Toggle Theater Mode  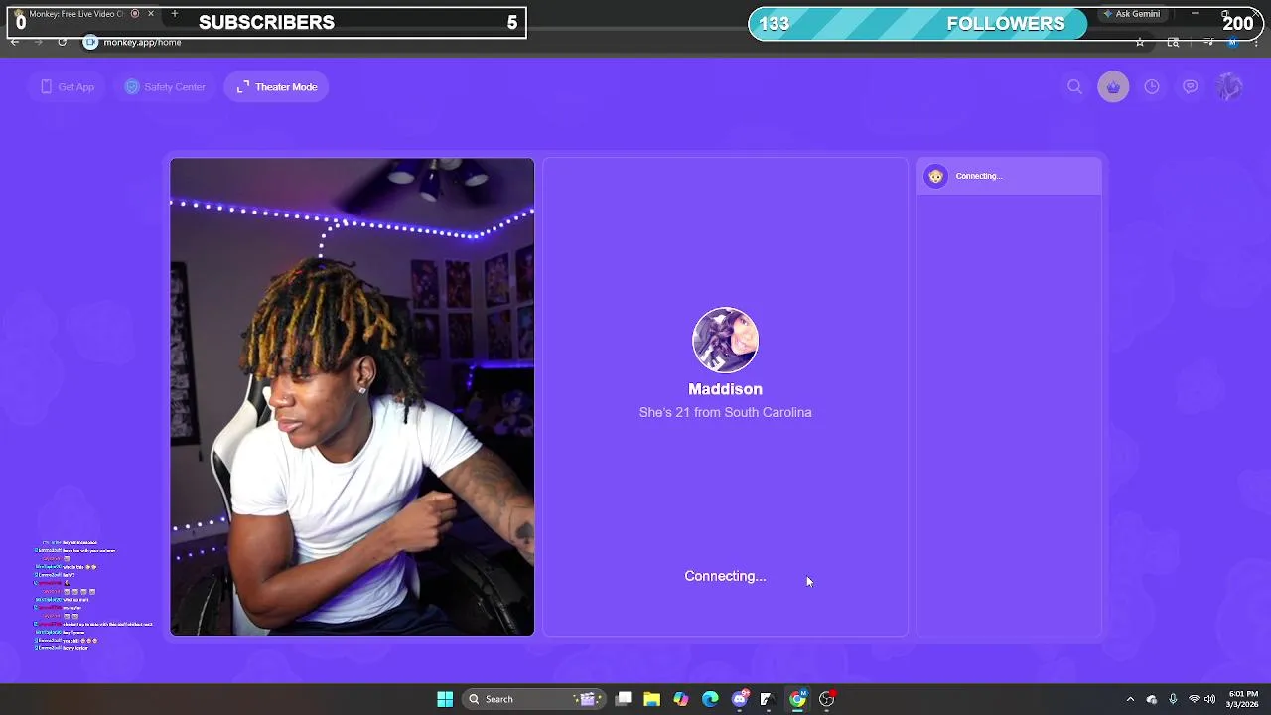(x=277, y=87)
